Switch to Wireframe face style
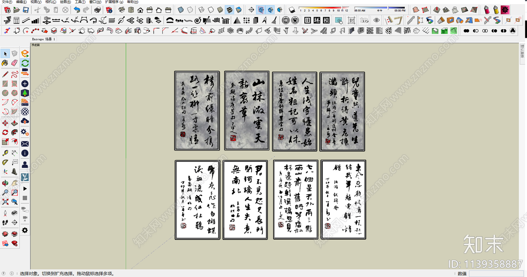This screenshot has width=527, height=277. click(202, 10)
